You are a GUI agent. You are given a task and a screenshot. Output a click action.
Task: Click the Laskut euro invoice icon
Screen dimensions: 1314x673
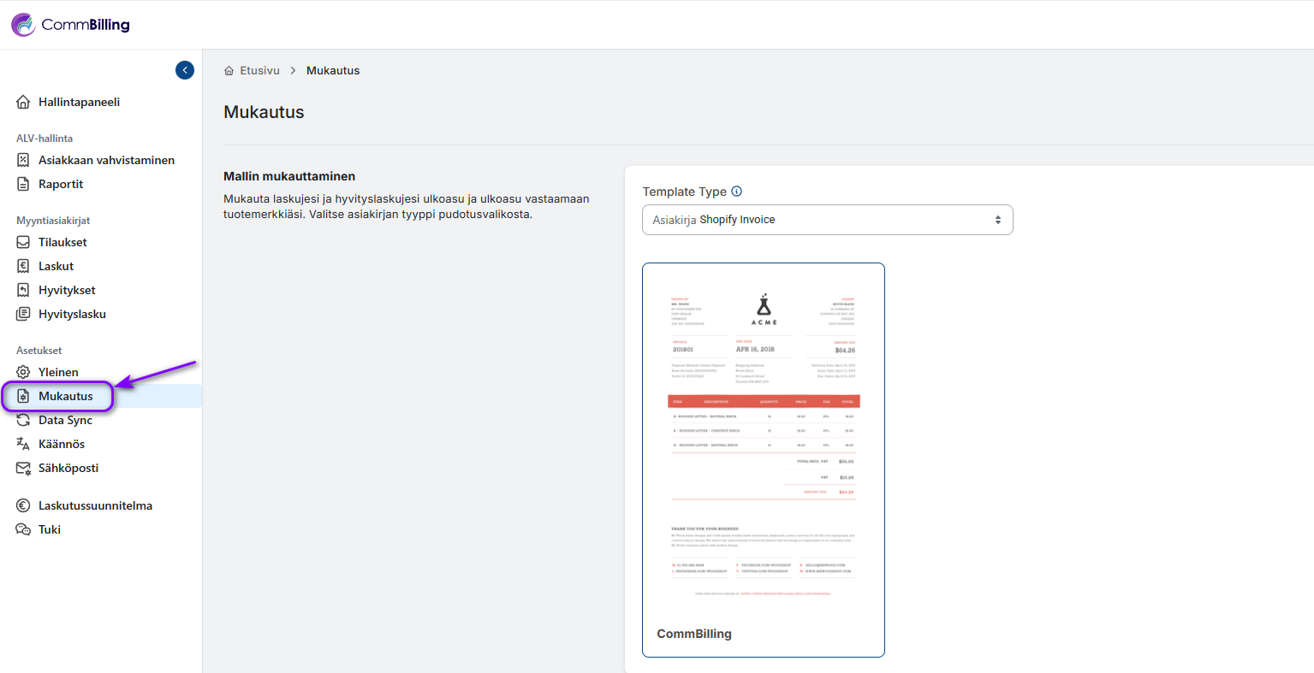coord(23,267)
